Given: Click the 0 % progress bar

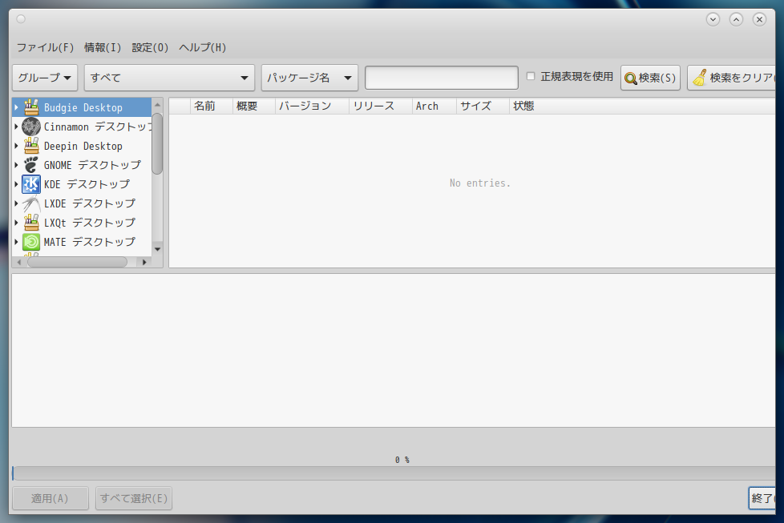Looking at the screenshot, I should pyautogui.click(x=394, y=473).
